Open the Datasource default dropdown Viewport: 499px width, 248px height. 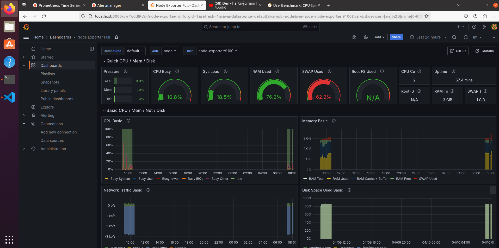click(135, 51)
